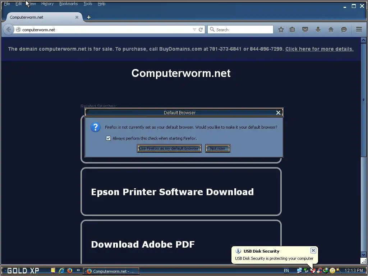Open the URL history dropdown arrow
The height and width of the screenshot is (276, 368).
pyautogui.click(x=194, y=29)
